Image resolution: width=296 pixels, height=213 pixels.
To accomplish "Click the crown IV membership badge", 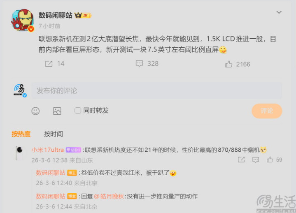I will click(x=83, y=15).
